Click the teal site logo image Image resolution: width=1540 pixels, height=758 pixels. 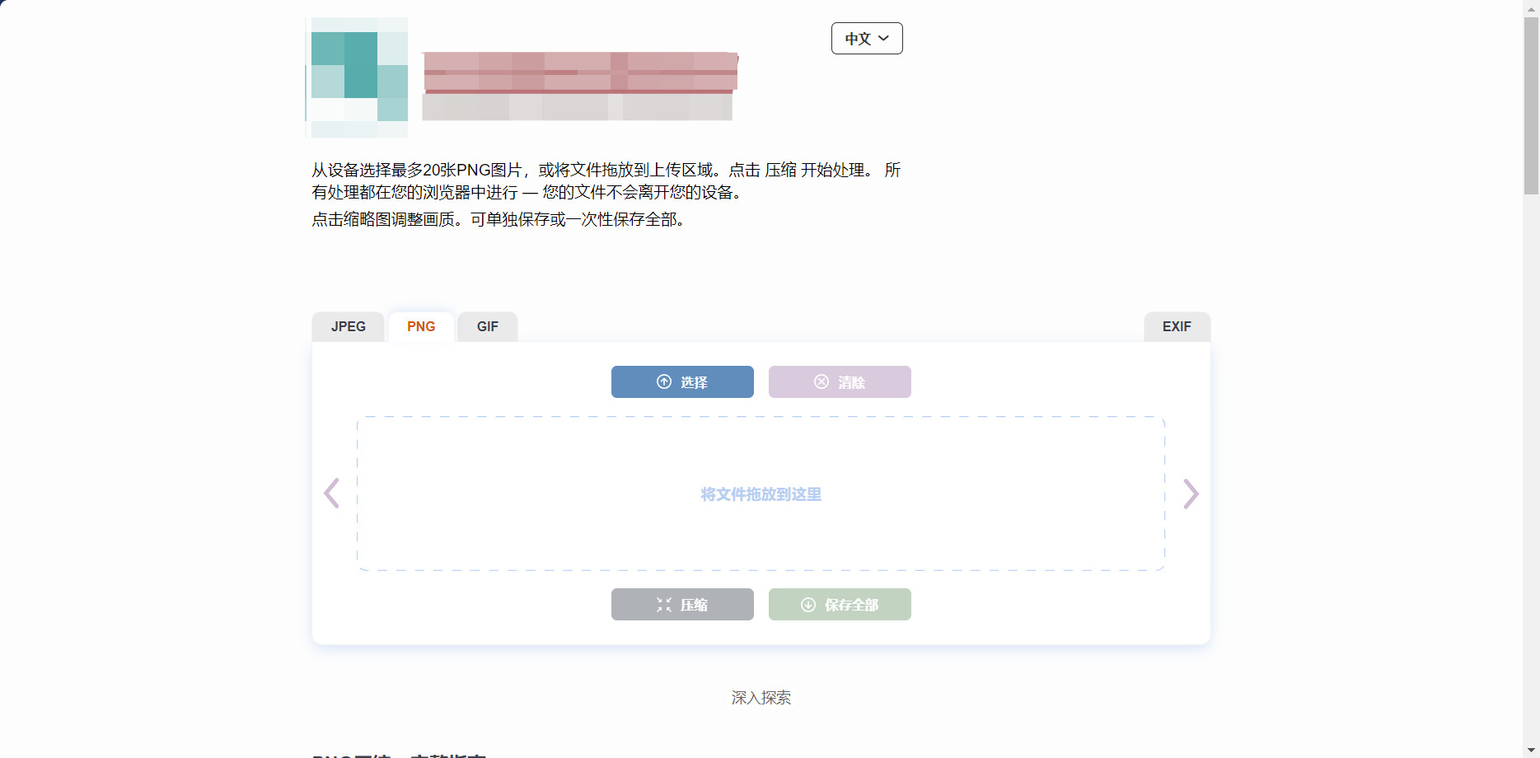pyautogui.click(x=358, y=77)
